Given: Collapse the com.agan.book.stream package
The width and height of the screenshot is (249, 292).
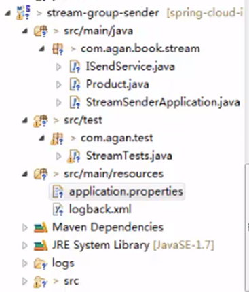Looking at the screenshot, I should click(42, 49).
